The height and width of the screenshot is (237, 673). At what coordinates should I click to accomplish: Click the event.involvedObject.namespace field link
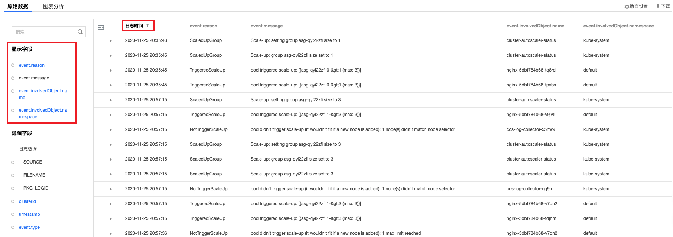[x=43, y=113]
